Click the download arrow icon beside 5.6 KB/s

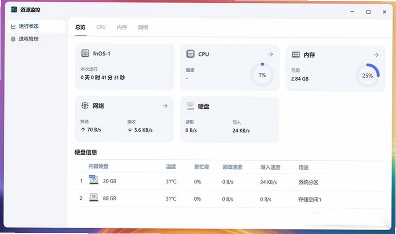coord(130,130)
